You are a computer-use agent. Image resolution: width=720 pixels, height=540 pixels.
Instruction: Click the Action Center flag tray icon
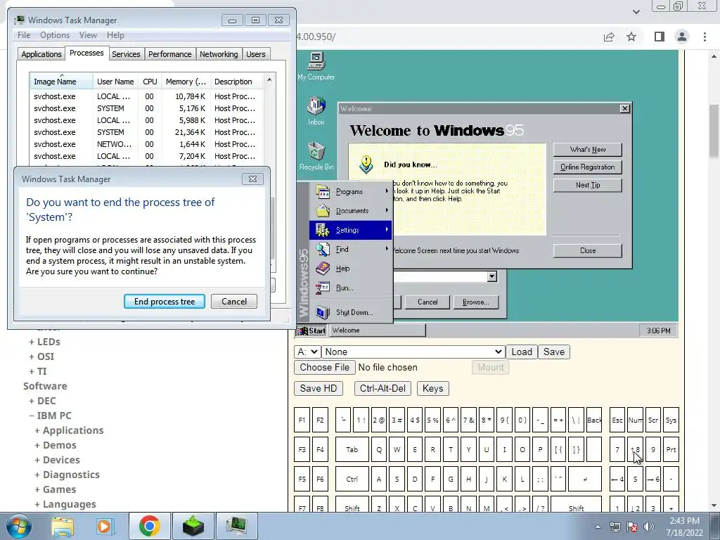coord(632,527)
